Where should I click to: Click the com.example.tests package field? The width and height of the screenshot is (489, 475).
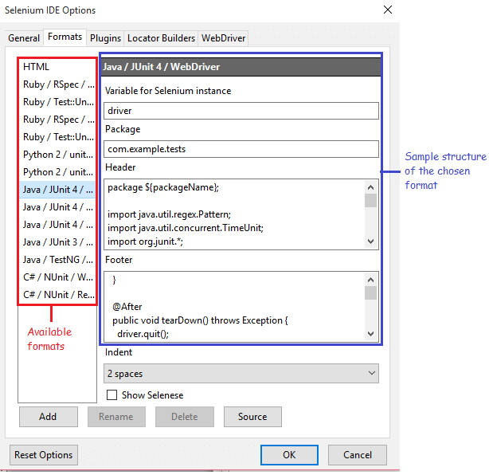pyautogui.click(x=241, y=149)
